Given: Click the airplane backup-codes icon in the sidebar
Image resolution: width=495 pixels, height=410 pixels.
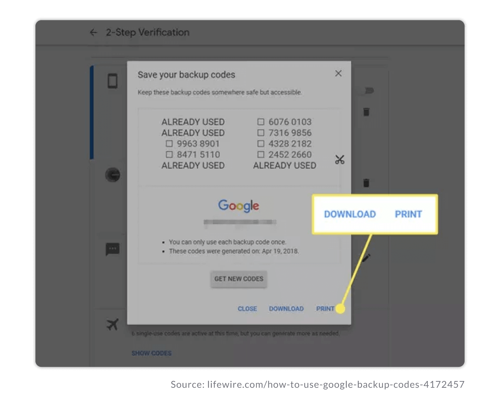Looking at the screenshot, I should 112,323.
